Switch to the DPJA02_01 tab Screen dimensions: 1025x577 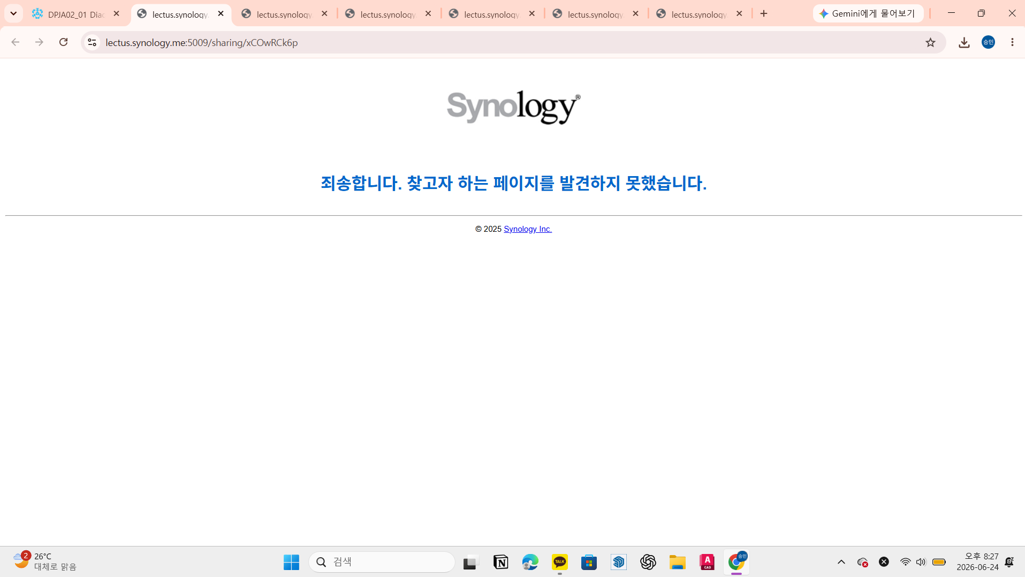(x=76, y=14)
